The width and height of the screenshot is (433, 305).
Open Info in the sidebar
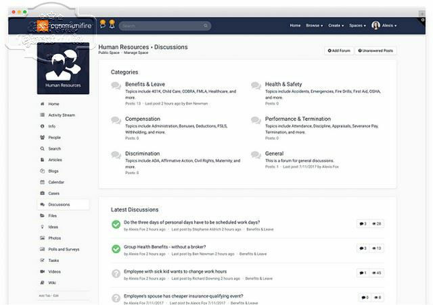coord(51,126)
